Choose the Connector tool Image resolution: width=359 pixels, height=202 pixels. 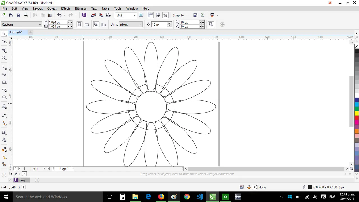click(x=4, y=123)
